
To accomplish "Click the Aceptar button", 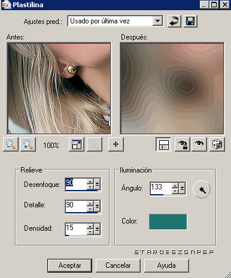I will 69,265.
